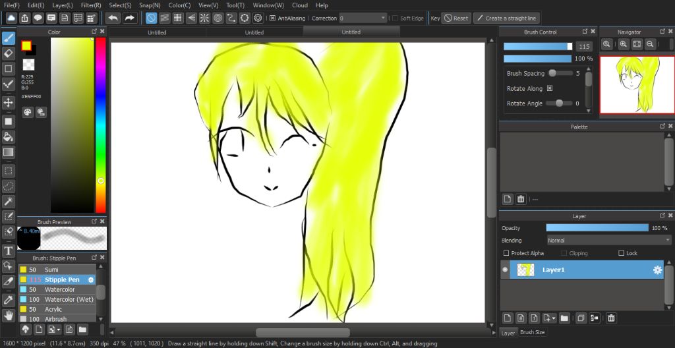Open the Filter menu
Screen dimensions: 675x348
(x=91, y=5)
